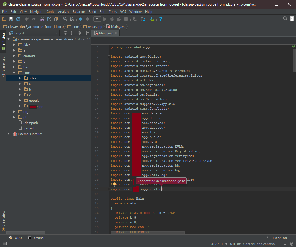296x247 pixels.
Task: Click the Open folder toolbar icon
Action: (x=4, y=19)
